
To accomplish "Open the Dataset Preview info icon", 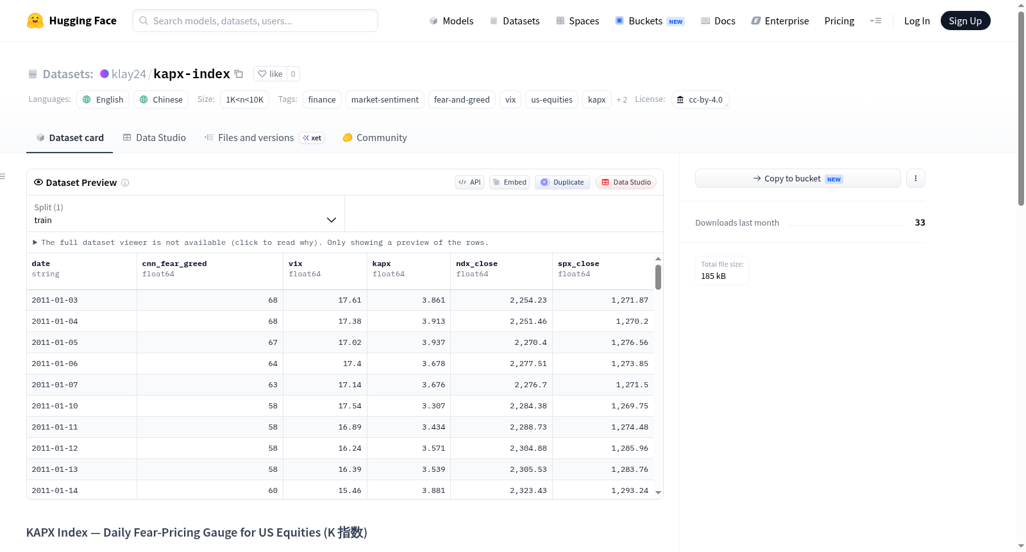I will tap(125, 183).
